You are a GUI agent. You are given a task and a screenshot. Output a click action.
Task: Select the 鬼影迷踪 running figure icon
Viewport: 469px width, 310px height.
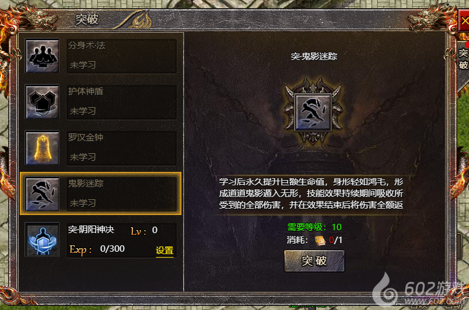click(42, 194)
